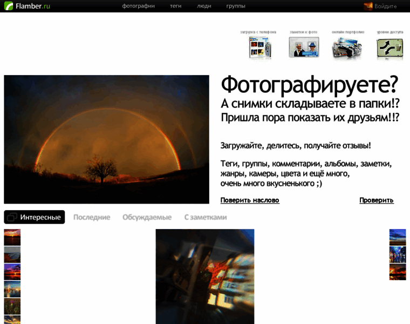Open the right red sunset thumbnail
Screen dimensions: 410x324
tap(398, 272)
